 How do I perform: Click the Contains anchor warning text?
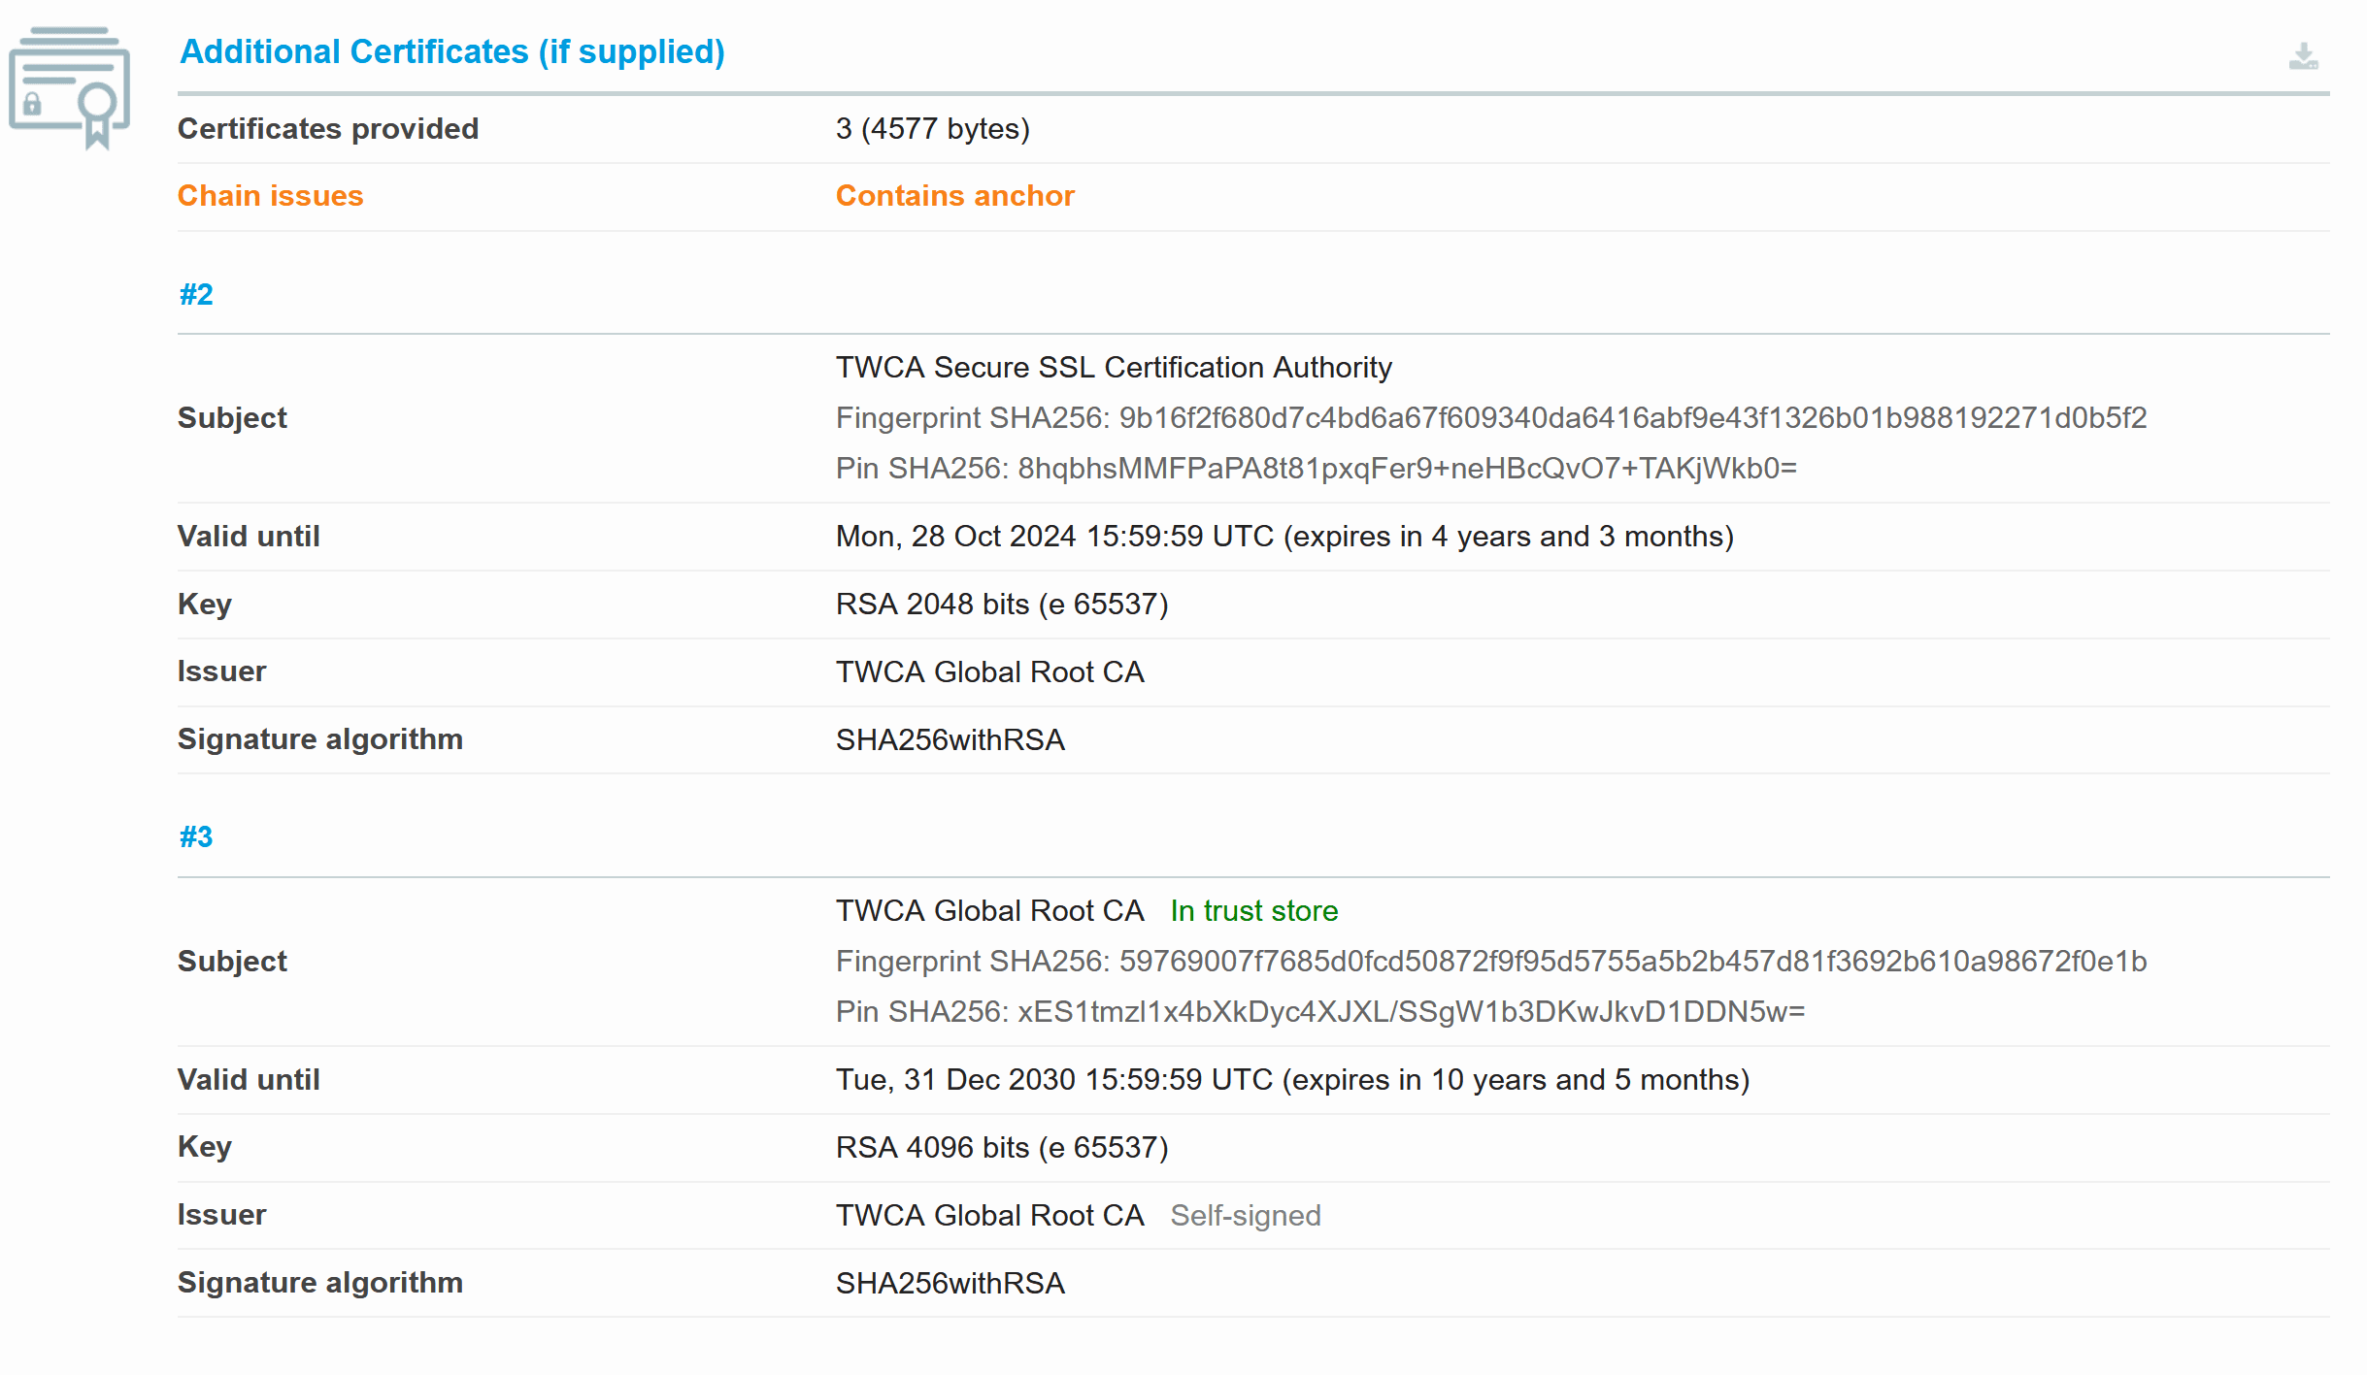(954, 196)
